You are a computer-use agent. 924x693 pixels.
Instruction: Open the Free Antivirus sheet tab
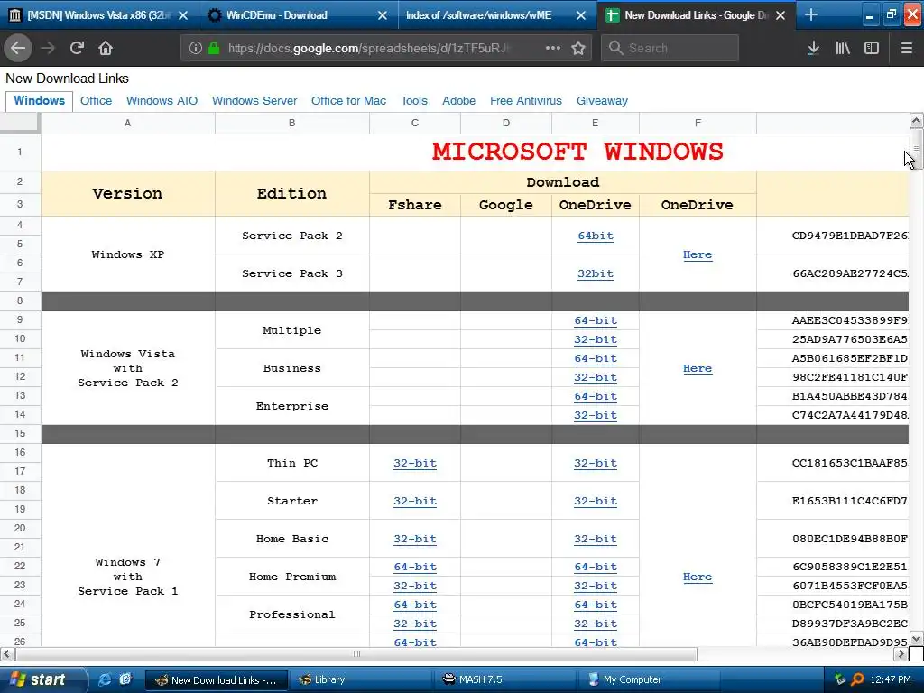(526, 101)
